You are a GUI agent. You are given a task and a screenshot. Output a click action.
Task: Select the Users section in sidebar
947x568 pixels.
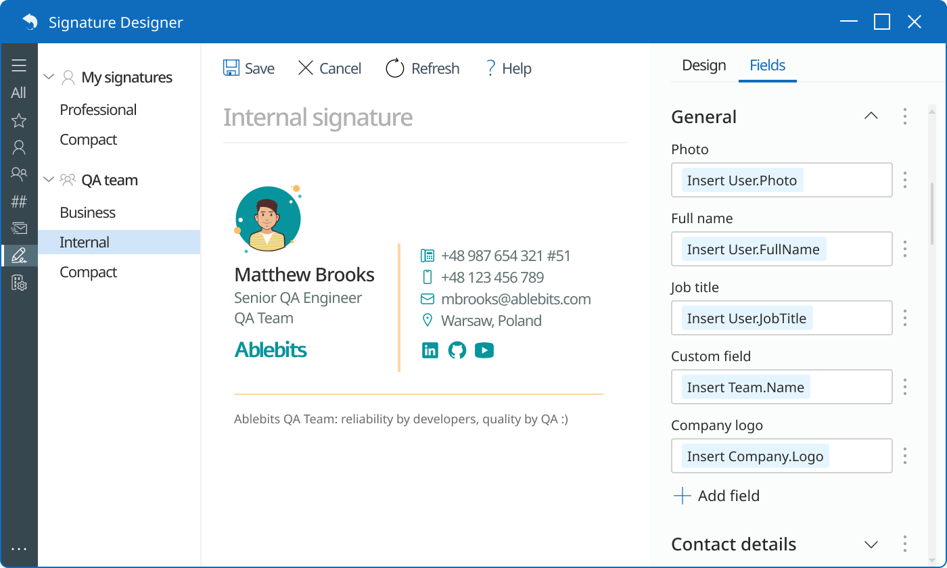pos(19,147)
